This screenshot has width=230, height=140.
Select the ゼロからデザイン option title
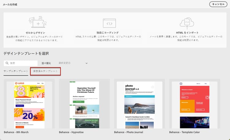point(35,33)
